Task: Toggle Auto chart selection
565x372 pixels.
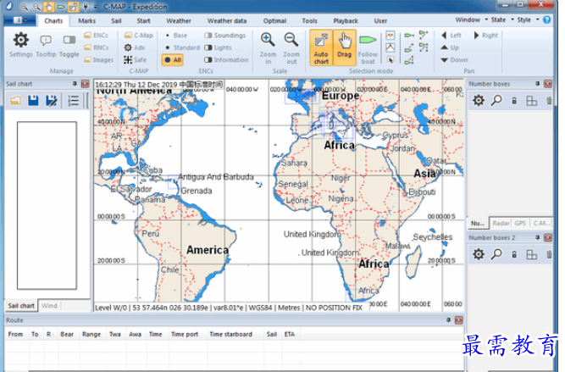Action: (321, 48)
